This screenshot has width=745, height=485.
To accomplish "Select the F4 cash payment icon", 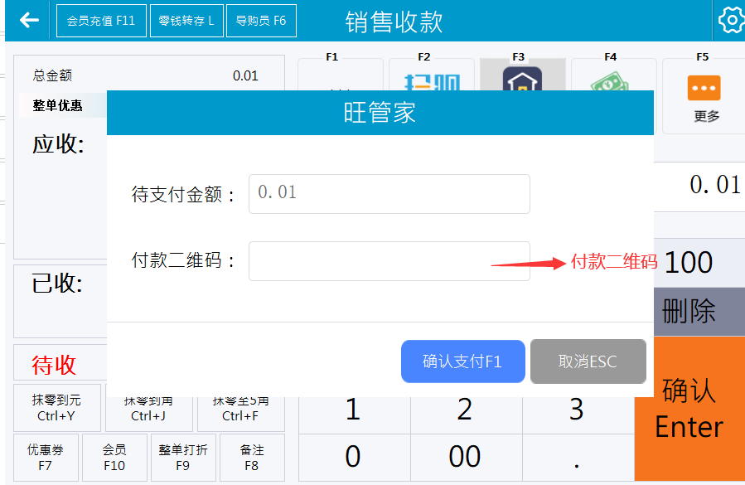I will [612, 80].
